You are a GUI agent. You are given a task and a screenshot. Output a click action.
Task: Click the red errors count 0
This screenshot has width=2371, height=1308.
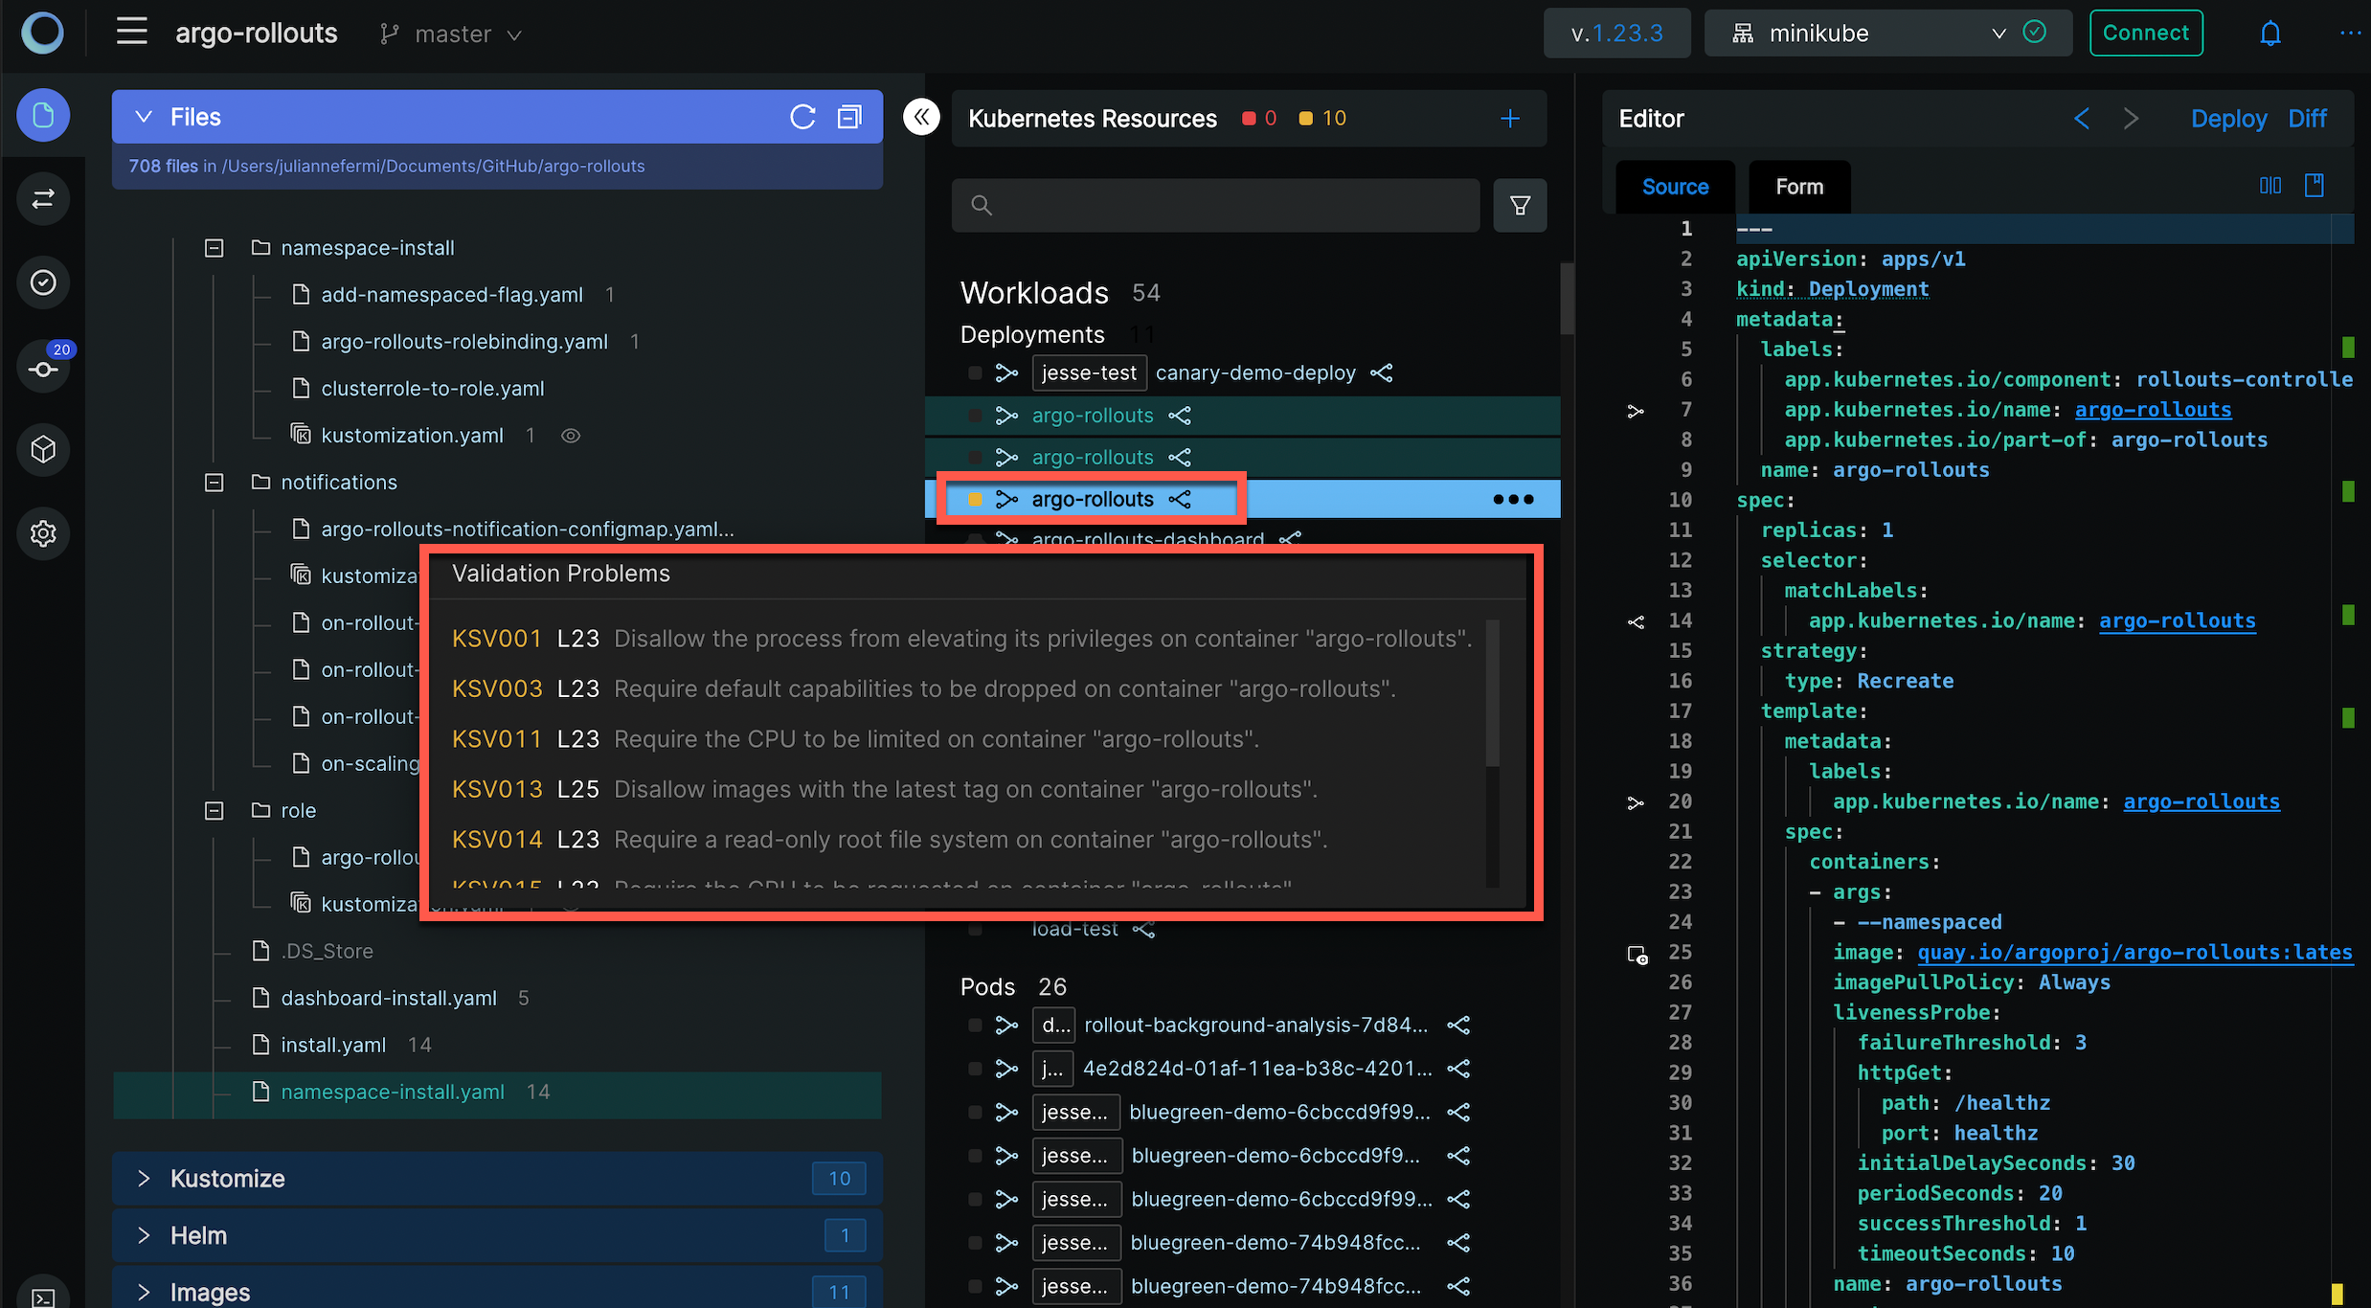point(1259,118)
